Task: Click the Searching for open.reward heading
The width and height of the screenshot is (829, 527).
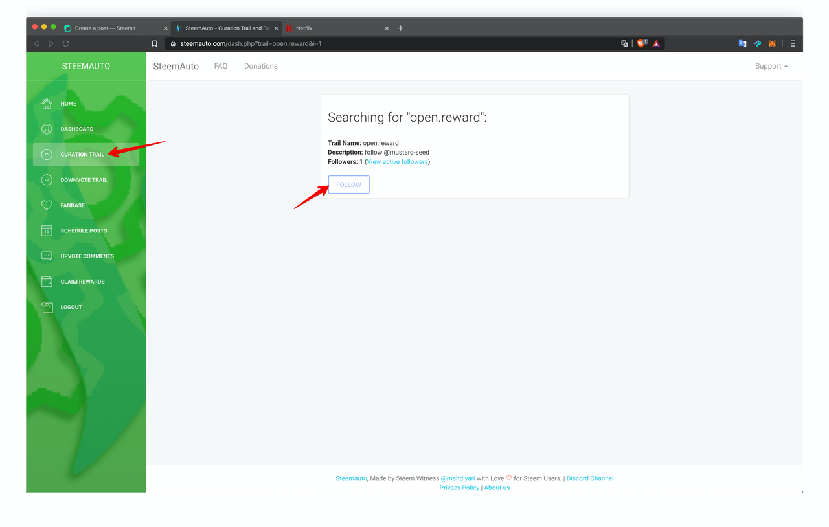Action: pyautogui.click(x=407, y=117)
